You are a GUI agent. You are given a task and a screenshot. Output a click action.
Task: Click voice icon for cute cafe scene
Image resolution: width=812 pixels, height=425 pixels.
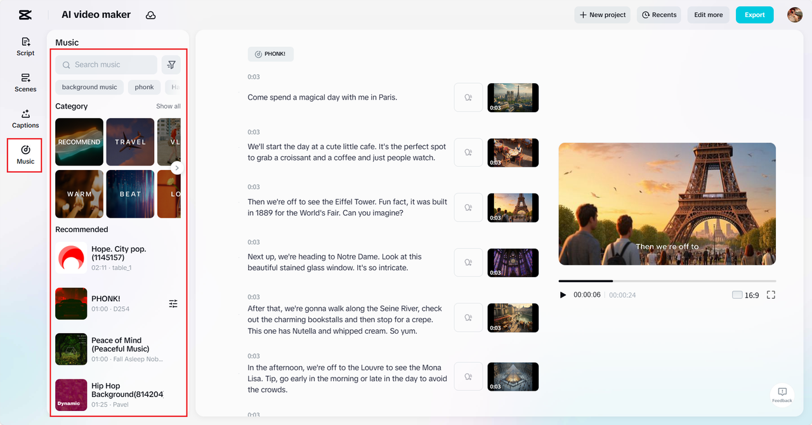[469, 153]
